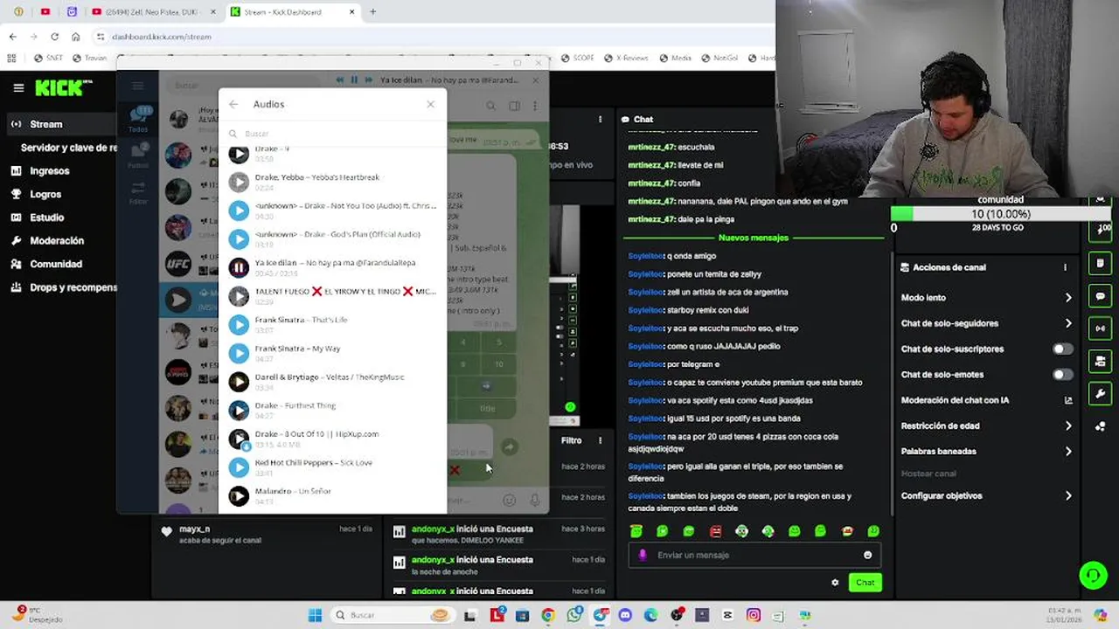
Task: Download Drake - 8 Out Of 10
Action: [246, 446]
